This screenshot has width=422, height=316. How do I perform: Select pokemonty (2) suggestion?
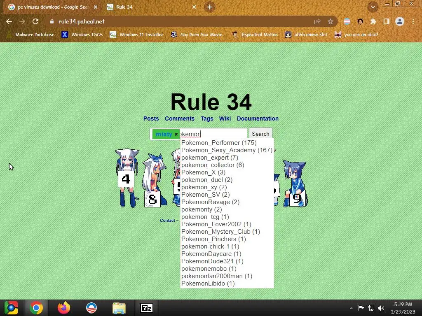pyautogui.click(x=227, y=209)
